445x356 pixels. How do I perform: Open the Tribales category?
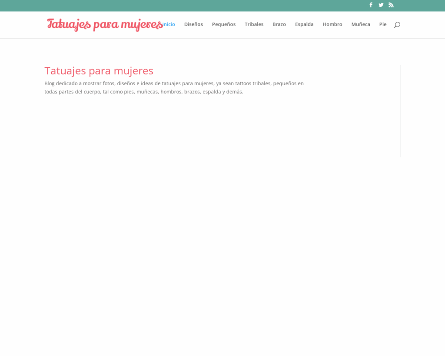[254, 24]
